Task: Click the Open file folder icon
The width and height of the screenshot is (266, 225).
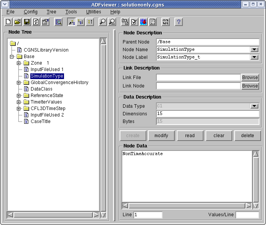Action: coord(18,22)
